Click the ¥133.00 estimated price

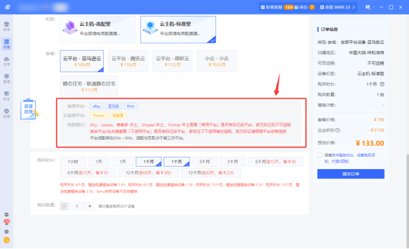[x=369, y=143]
